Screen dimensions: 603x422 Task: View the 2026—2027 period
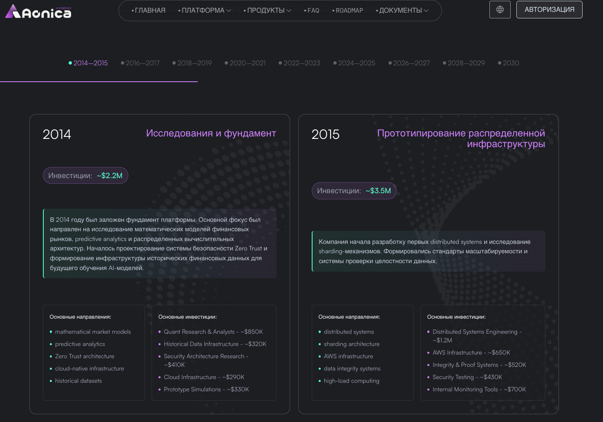point(409,63)
